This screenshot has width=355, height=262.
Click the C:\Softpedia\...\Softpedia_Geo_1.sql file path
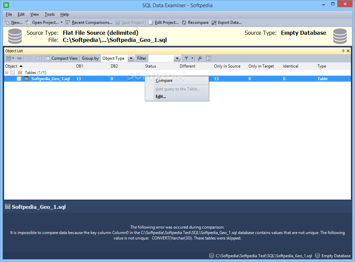[115, 40]
